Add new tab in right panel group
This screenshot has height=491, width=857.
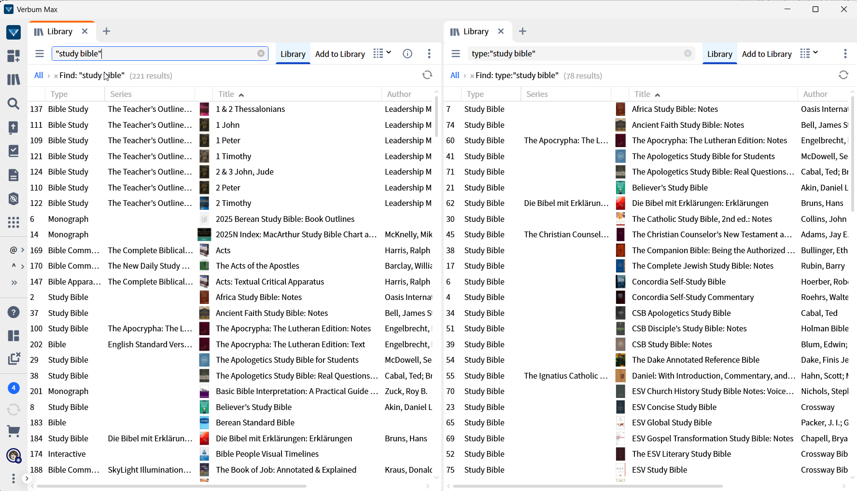(x=523, y=31)
